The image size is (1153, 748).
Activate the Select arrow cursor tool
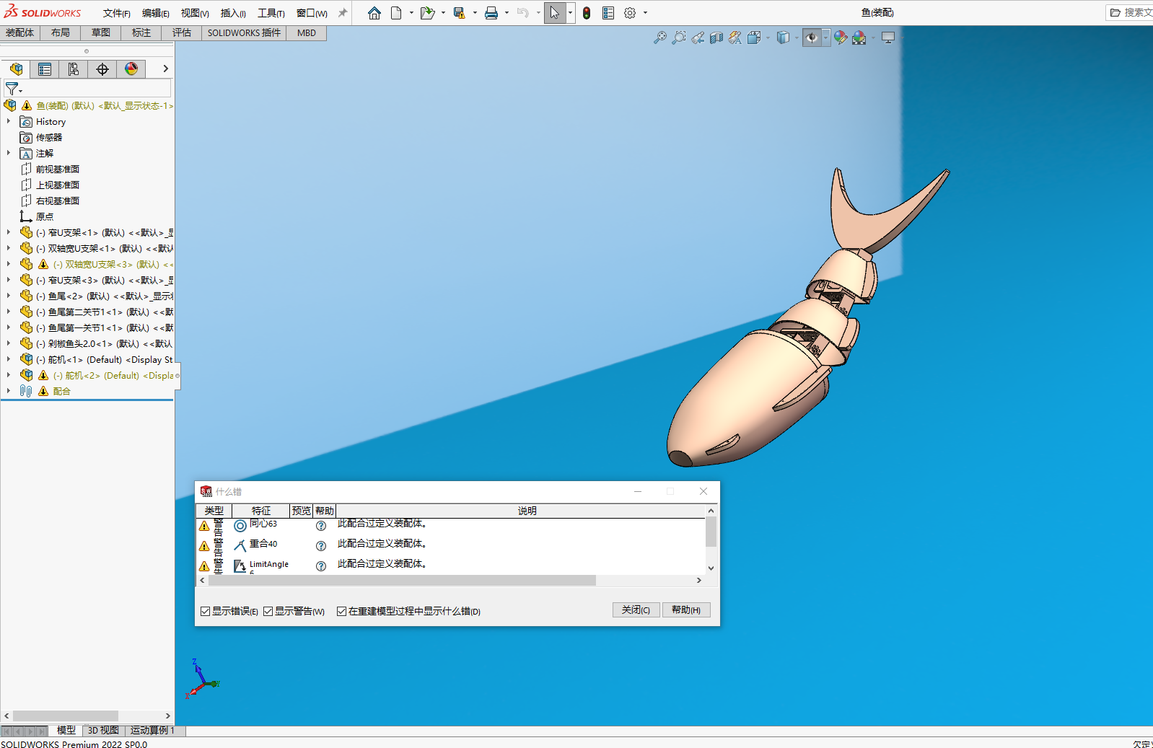pyautogui.click(x=554, y=13)
